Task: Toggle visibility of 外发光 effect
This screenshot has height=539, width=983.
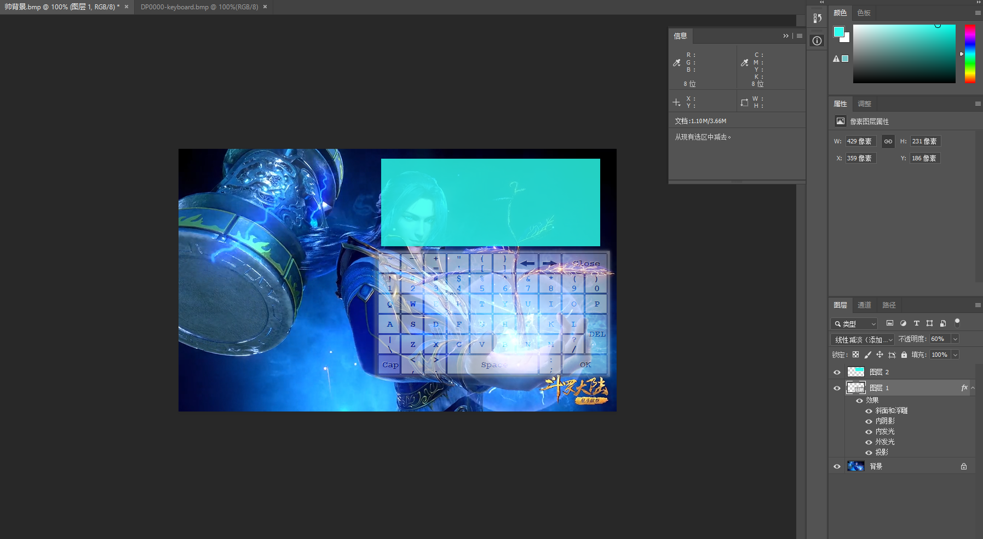Action: [x=869, y=442]
